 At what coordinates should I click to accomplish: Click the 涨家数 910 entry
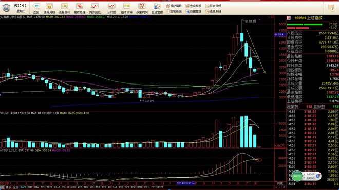click(299, 107)
